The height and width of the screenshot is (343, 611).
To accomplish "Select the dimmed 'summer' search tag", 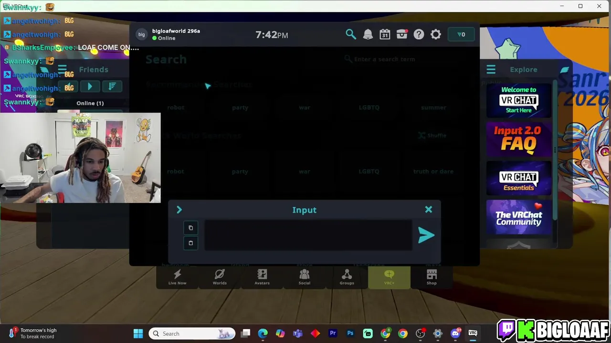I will pos(433,108).
